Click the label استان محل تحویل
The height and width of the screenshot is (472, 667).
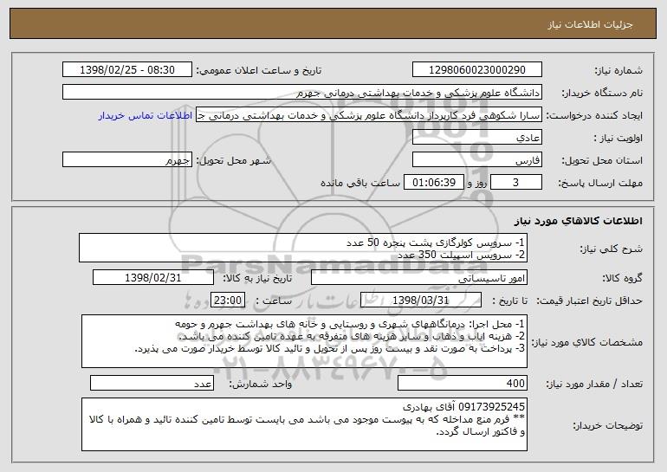pos(602,160)
